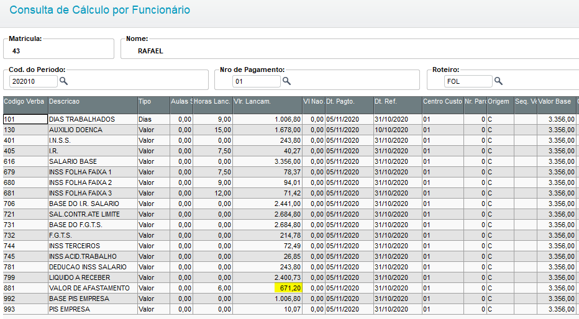Select BASE DO I.R. SALARIO row
Image resolution: width=579 pixels, height=319 pixels.
point(289,204)
